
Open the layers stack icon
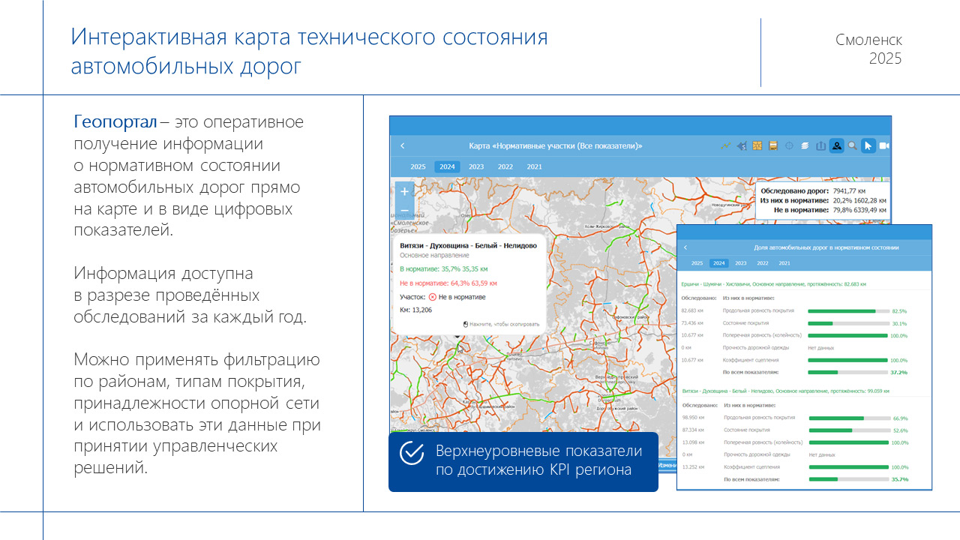[x=805, y=145]
